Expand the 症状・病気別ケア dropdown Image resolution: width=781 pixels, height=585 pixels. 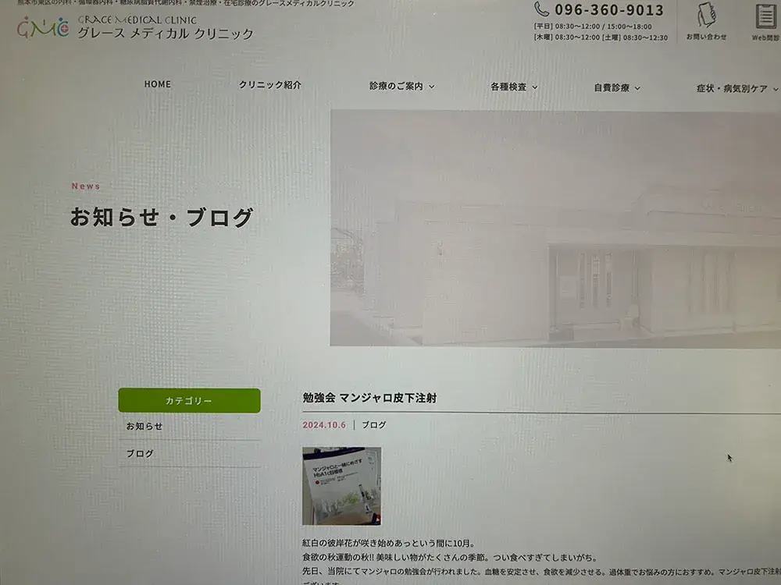pos(737,89)
